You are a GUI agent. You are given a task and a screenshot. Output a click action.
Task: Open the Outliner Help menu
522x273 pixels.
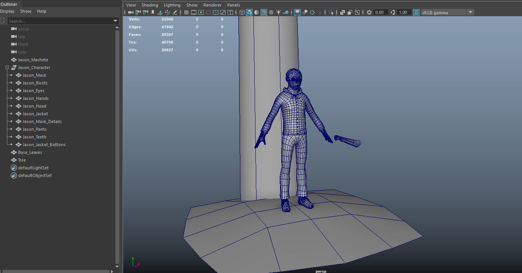click(x=42, y=11)
